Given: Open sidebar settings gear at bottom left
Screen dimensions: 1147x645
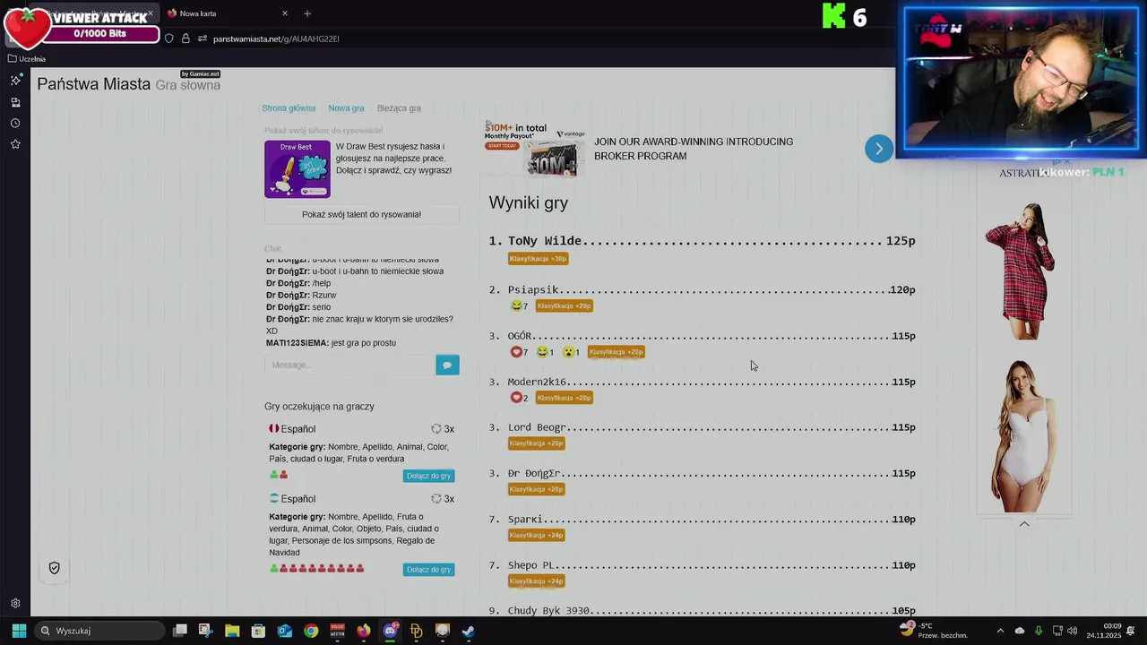Looking at the screenshot, I should point(15,604).
